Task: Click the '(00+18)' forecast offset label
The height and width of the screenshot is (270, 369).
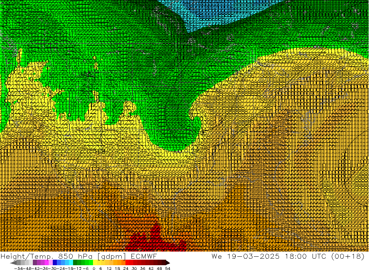Action: point(348,256)
